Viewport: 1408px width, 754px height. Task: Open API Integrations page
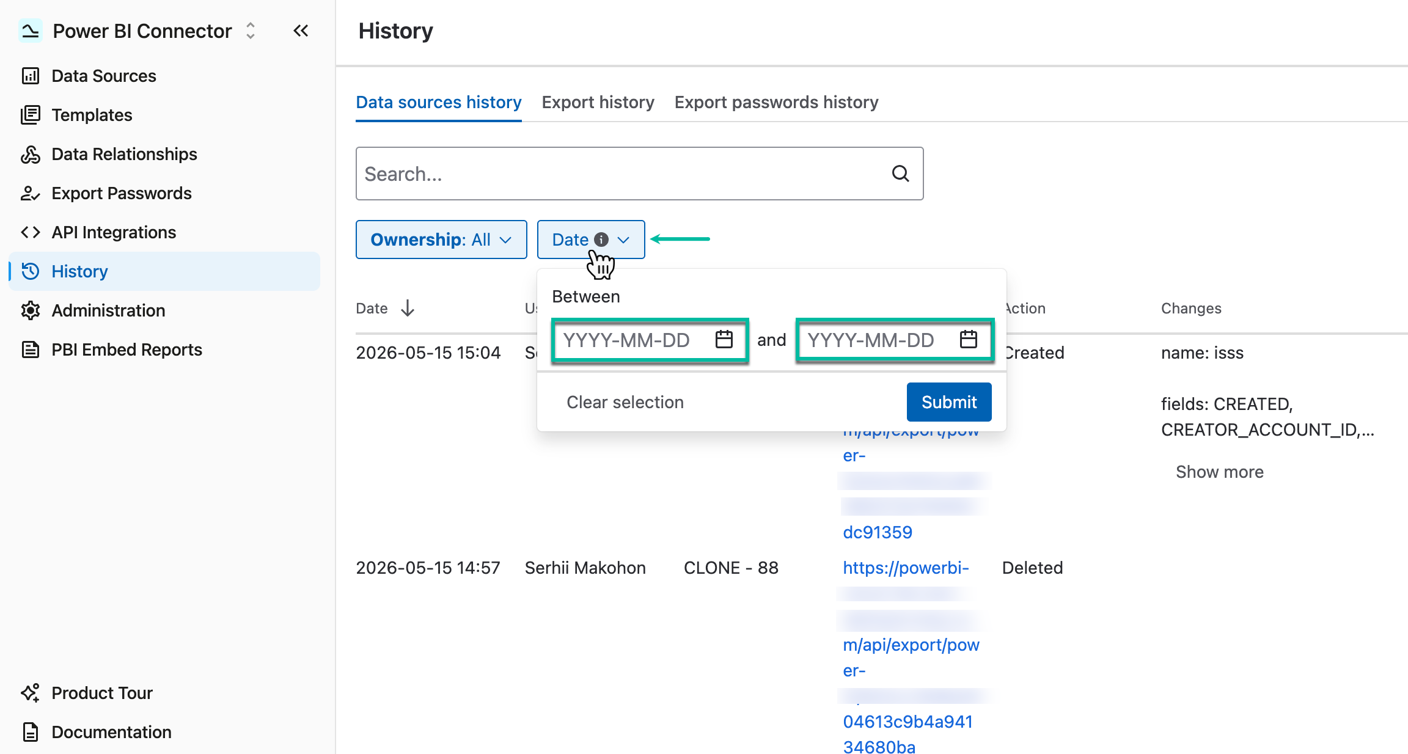tap(114, 232)
